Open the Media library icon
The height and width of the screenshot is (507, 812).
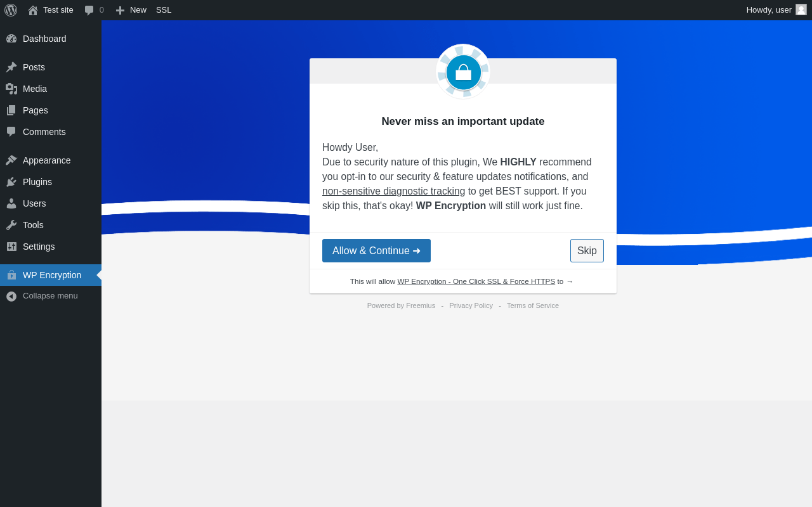coord(11,89)
